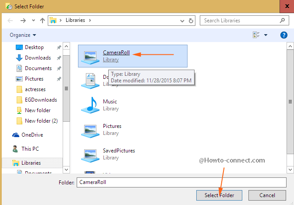This screenshot has width=294, height=205.
Task: Select Pictures in quick access
Action: tap(34, 79)
